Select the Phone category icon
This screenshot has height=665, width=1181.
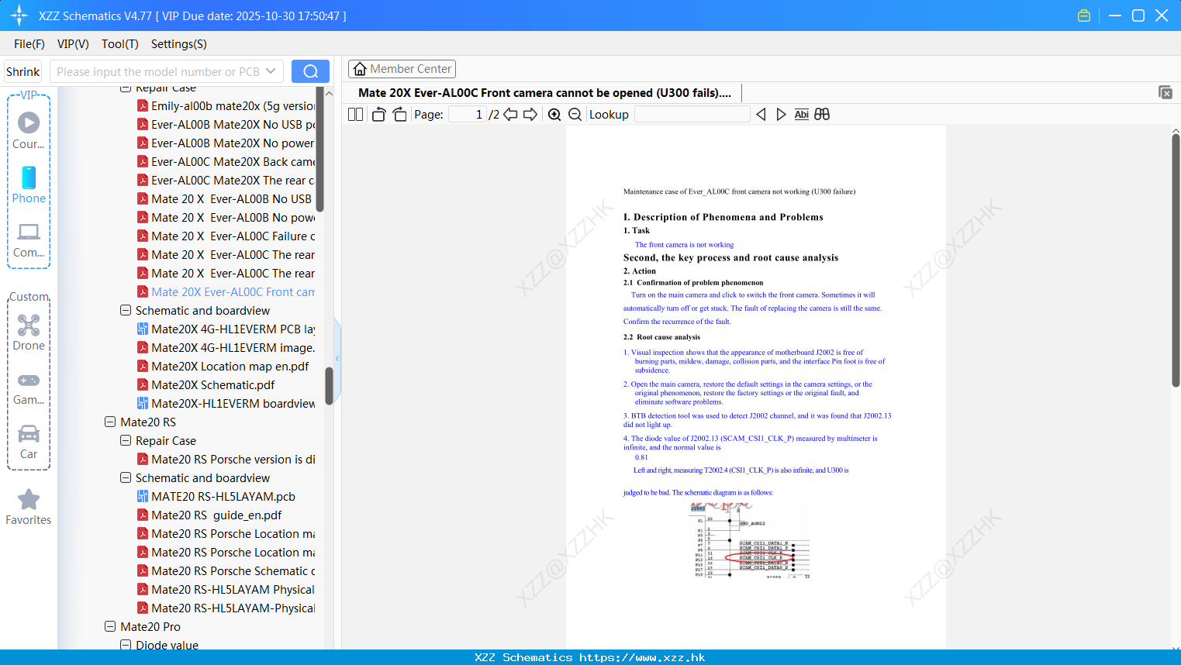29,184
